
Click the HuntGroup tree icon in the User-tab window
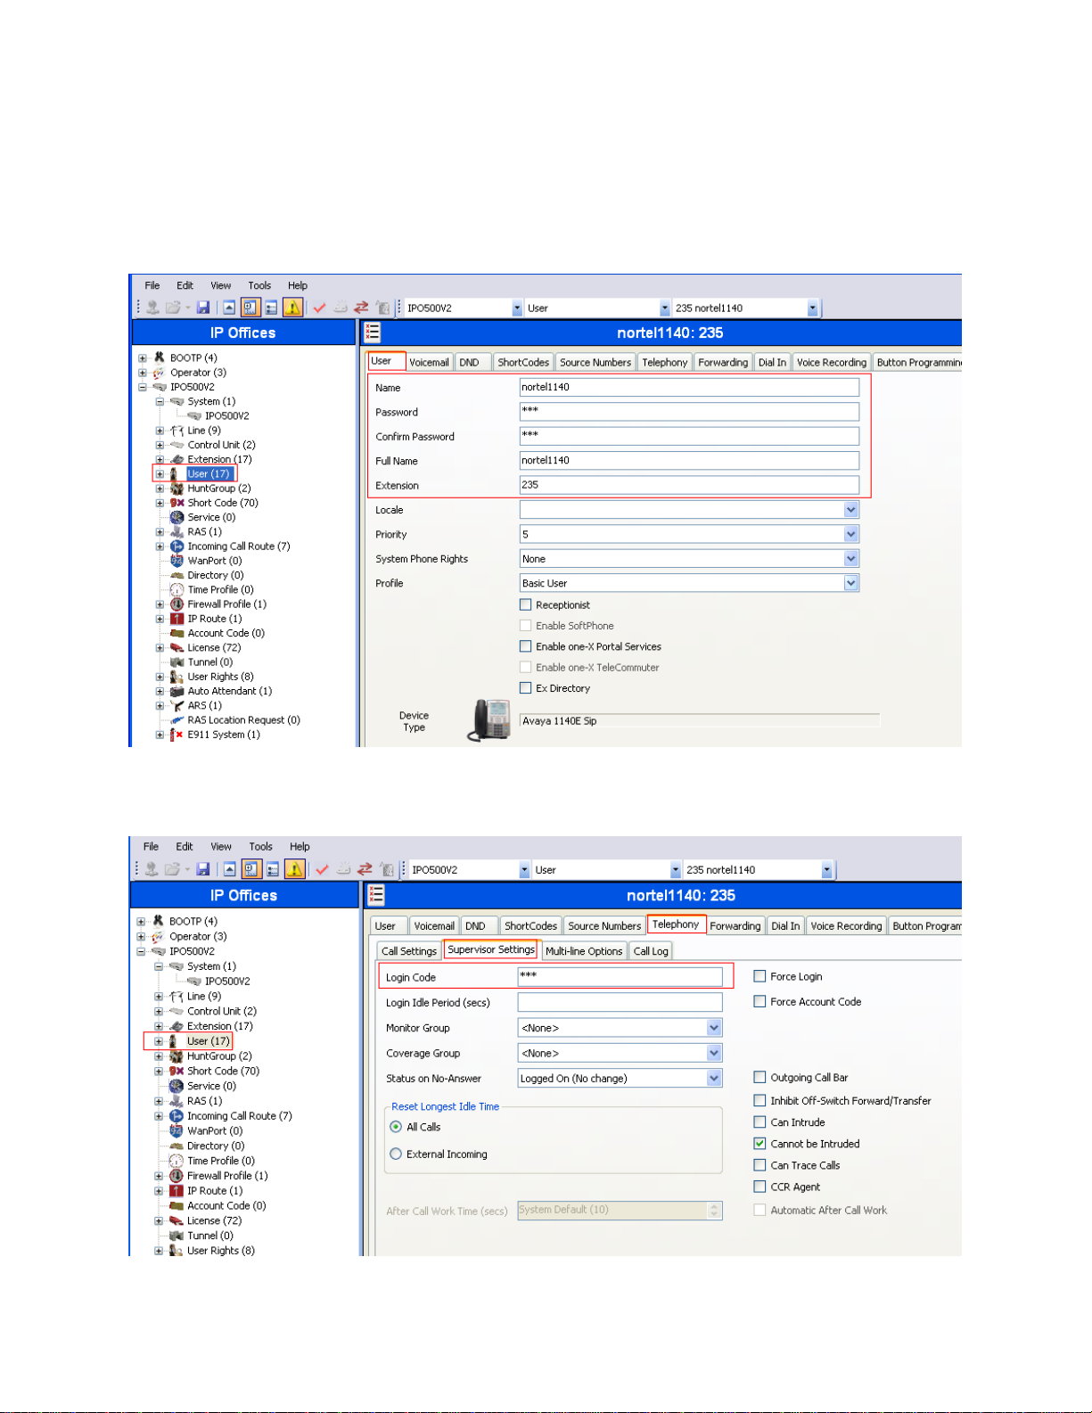(x=177, y=489)
